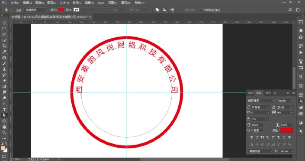Open the 文件(F) menu

(15, 3)
